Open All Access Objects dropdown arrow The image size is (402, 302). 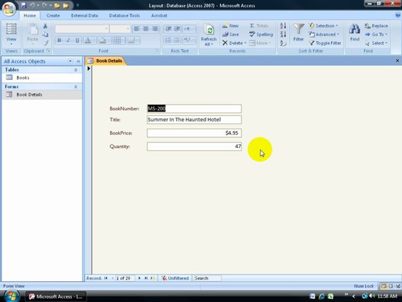[x=70, y=61]
